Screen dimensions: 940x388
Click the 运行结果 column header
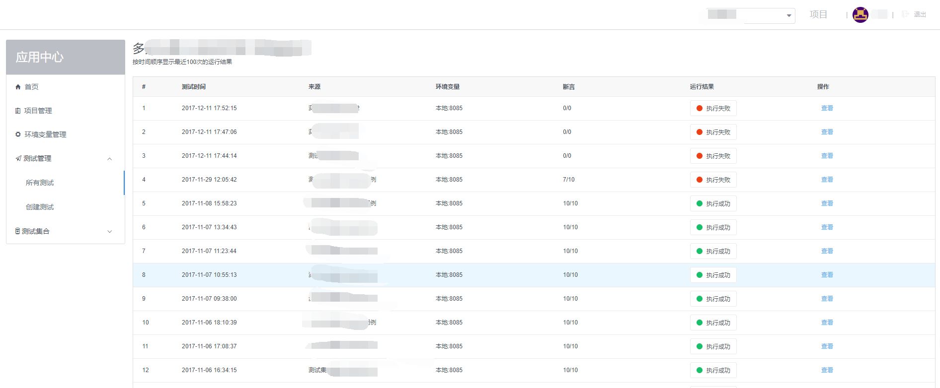point(702,87)
